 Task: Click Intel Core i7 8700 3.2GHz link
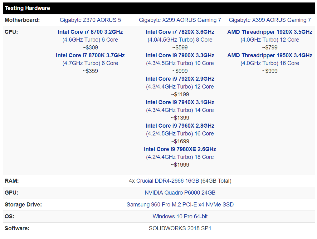(90, 32)
